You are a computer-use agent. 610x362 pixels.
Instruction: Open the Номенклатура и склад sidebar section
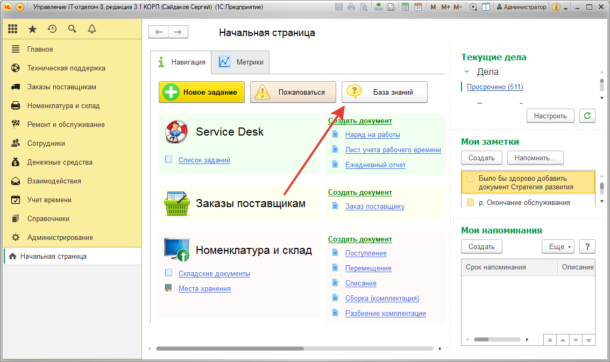pyautogui.click(x=73, y=106)
